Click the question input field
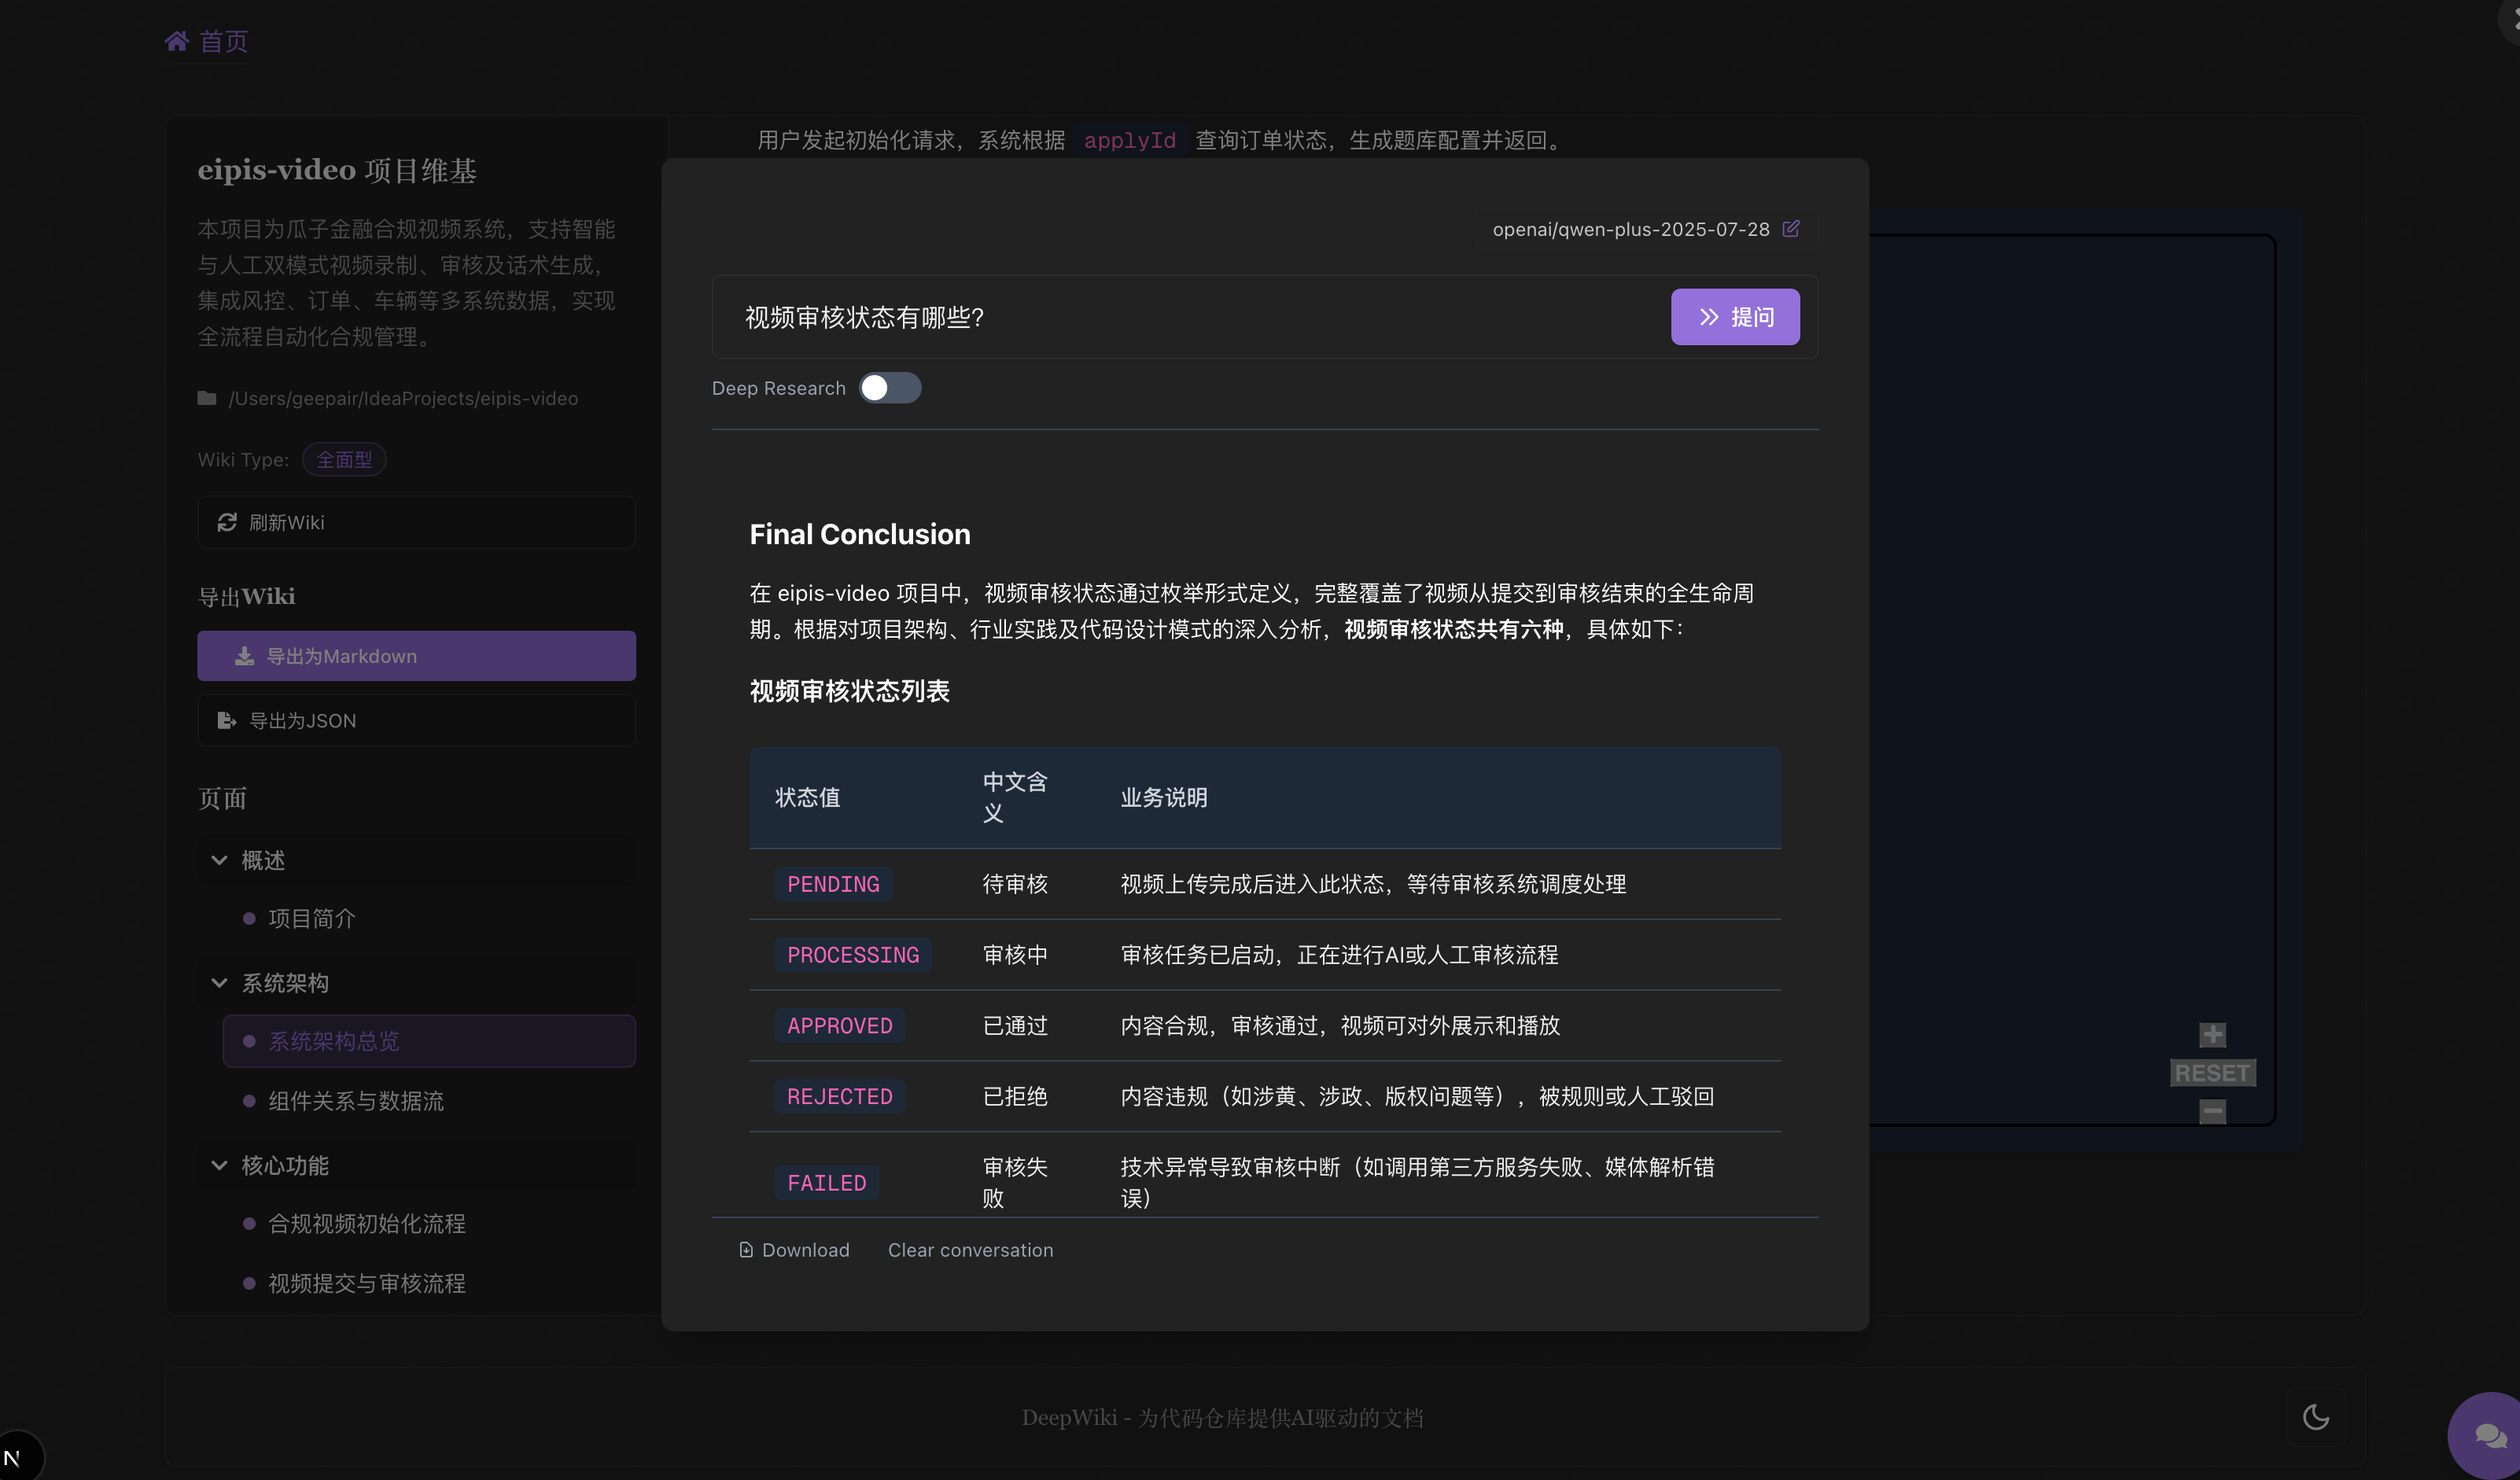 click(x=1190, y=317)
